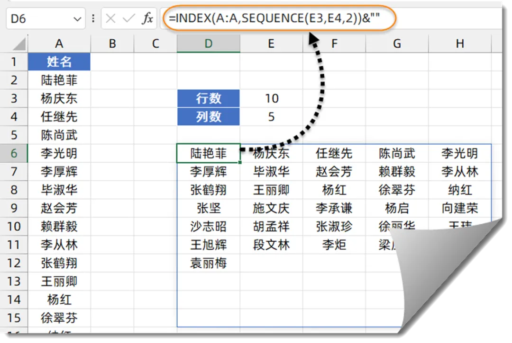Click the vertical dots separator near Name Box
The image size is (512, 343).
pyautogui.click(x=93, y=18)
